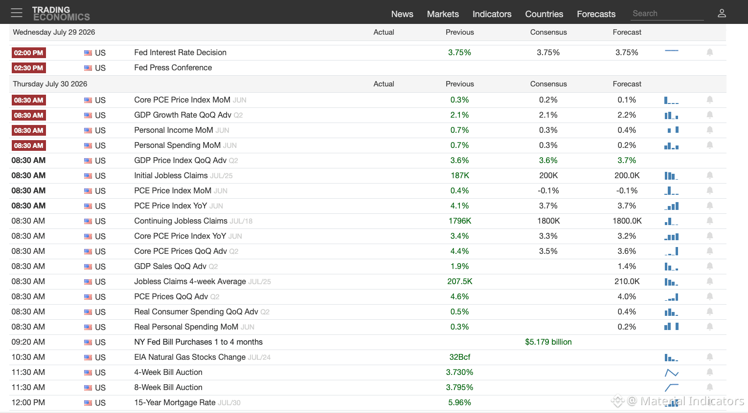Open the 15-Year Mortgage Rate link
Screen dimensions: 748x413
[175, 402]
